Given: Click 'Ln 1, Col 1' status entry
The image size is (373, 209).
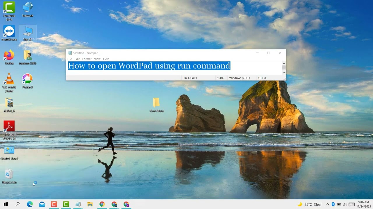Looking at the screenshot, I should tap(190, 78).
